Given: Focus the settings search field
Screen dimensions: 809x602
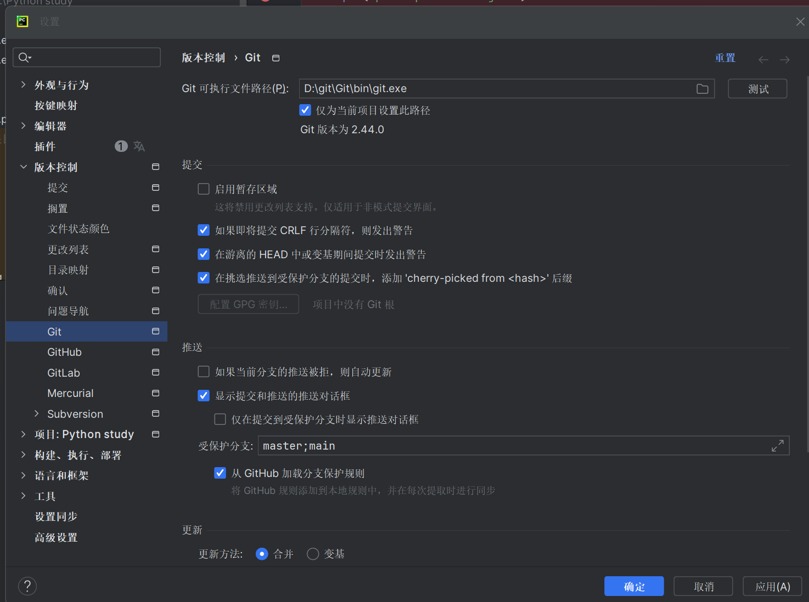Looking at the screenshot, I should [87, 57].
